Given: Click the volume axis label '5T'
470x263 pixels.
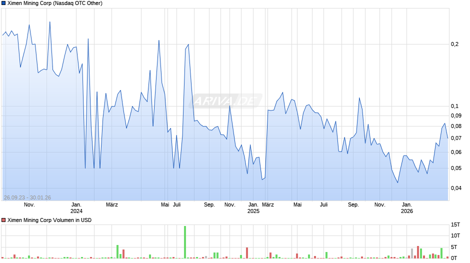Looking at the screenshot, I should (454, 247).
